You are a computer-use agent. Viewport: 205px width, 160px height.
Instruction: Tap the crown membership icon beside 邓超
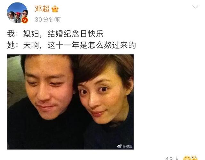55,9
